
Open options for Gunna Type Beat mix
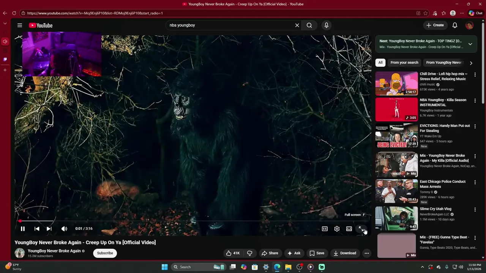click(x=475, y=238)
